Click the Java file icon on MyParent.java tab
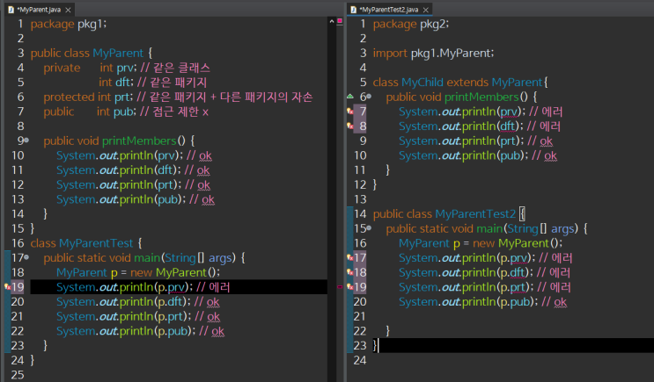This screenshot has width=654, height=382. 11,10
